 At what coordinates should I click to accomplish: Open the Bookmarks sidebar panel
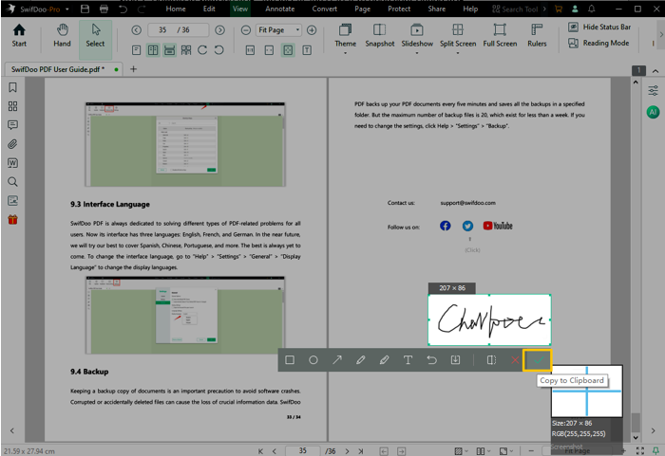pos(12,87)
